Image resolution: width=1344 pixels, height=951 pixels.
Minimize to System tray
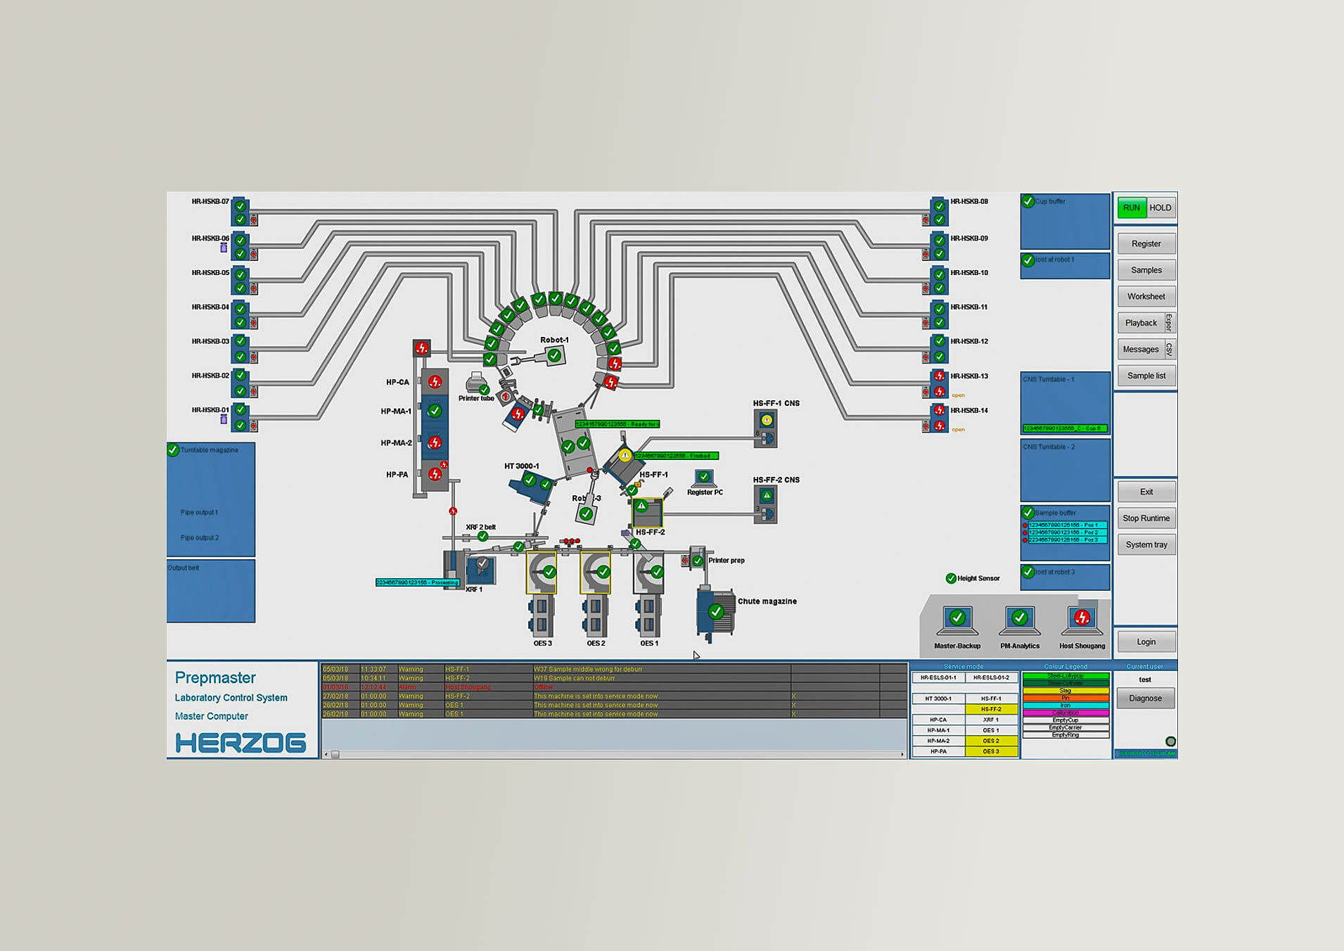coord(1146,544)
